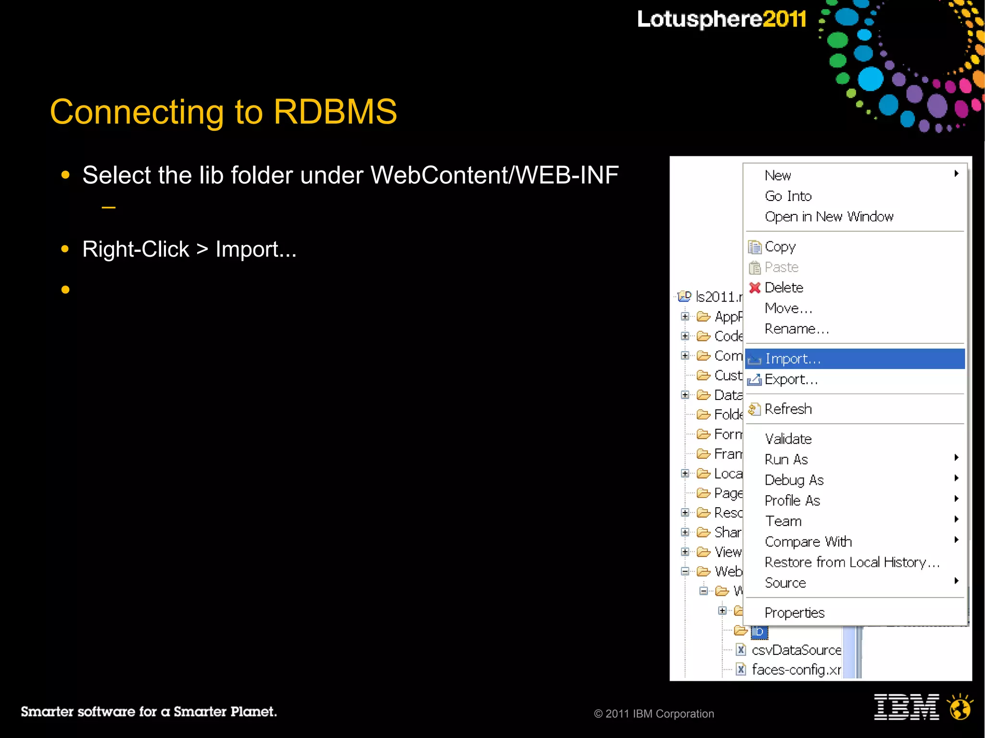Image resolution: width=985 pixels, height=738 pixels.
Task: Click the Import icon in the highlighted row
Action: [x=755, y=359]
